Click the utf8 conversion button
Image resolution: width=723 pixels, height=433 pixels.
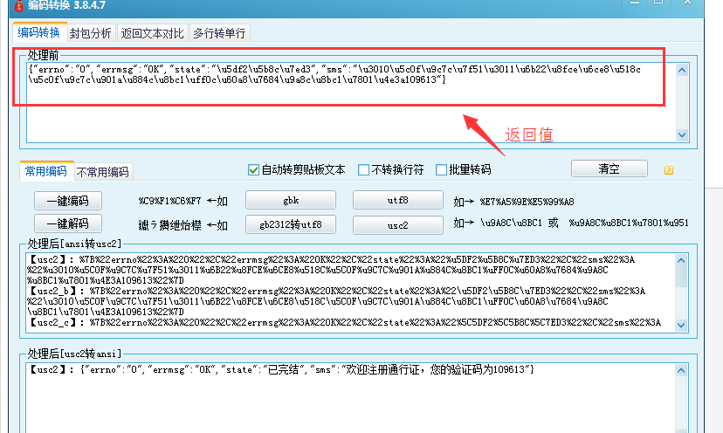(x=398, y=200)
